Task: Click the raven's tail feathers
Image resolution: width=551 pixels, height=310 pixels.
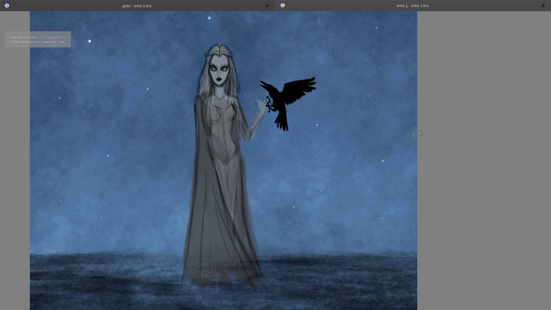Action: (x=283, y=122)
